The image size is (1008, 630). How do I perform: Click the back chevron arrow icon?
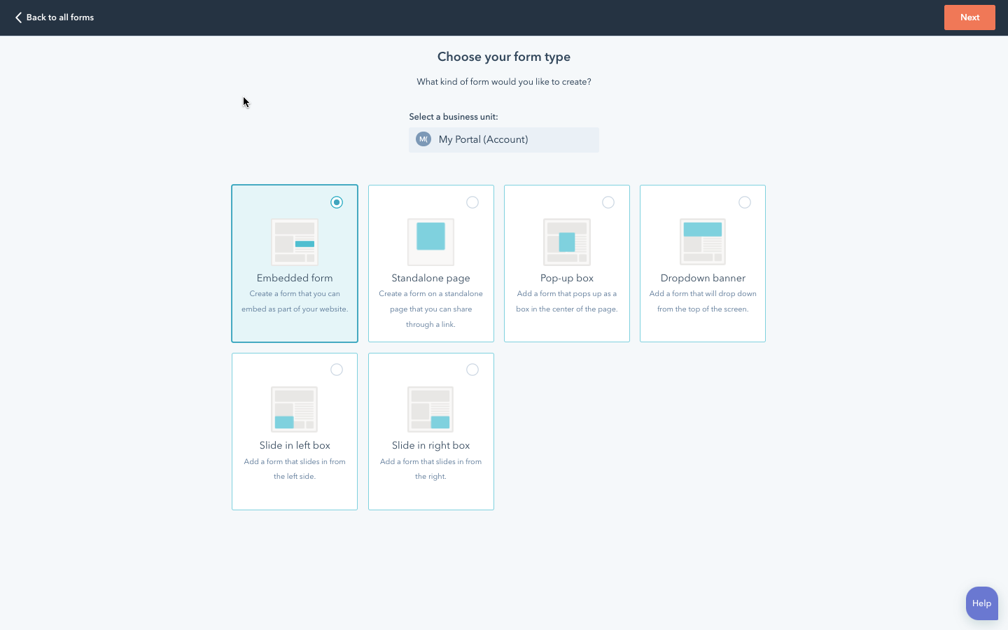point(18,17)
